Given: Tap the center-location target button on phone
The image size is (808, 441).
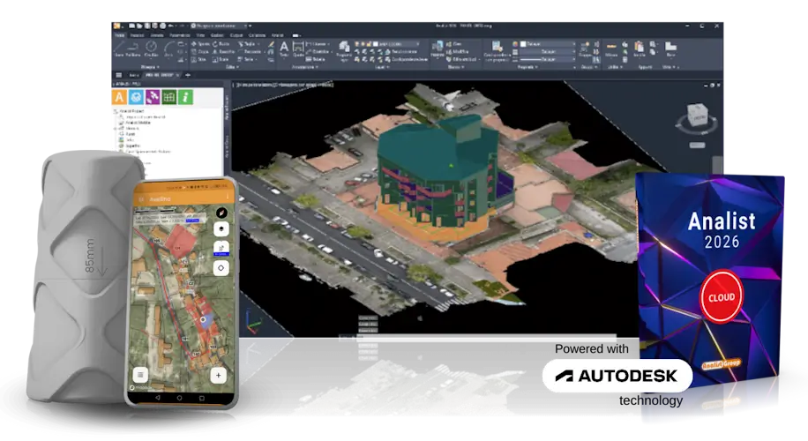Looking at the screenshot, I should coord(221,268).
